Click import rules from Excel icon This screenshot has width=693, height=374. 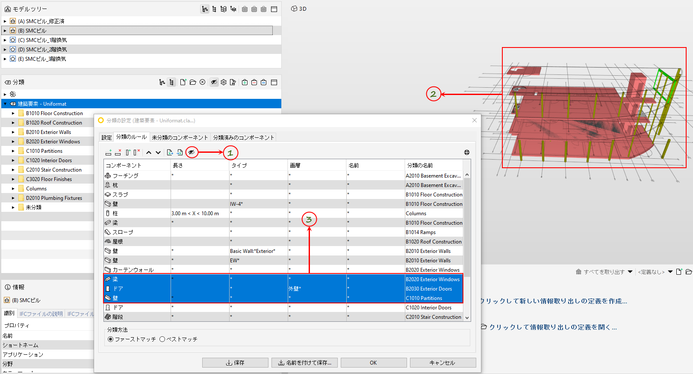(180, 152)
